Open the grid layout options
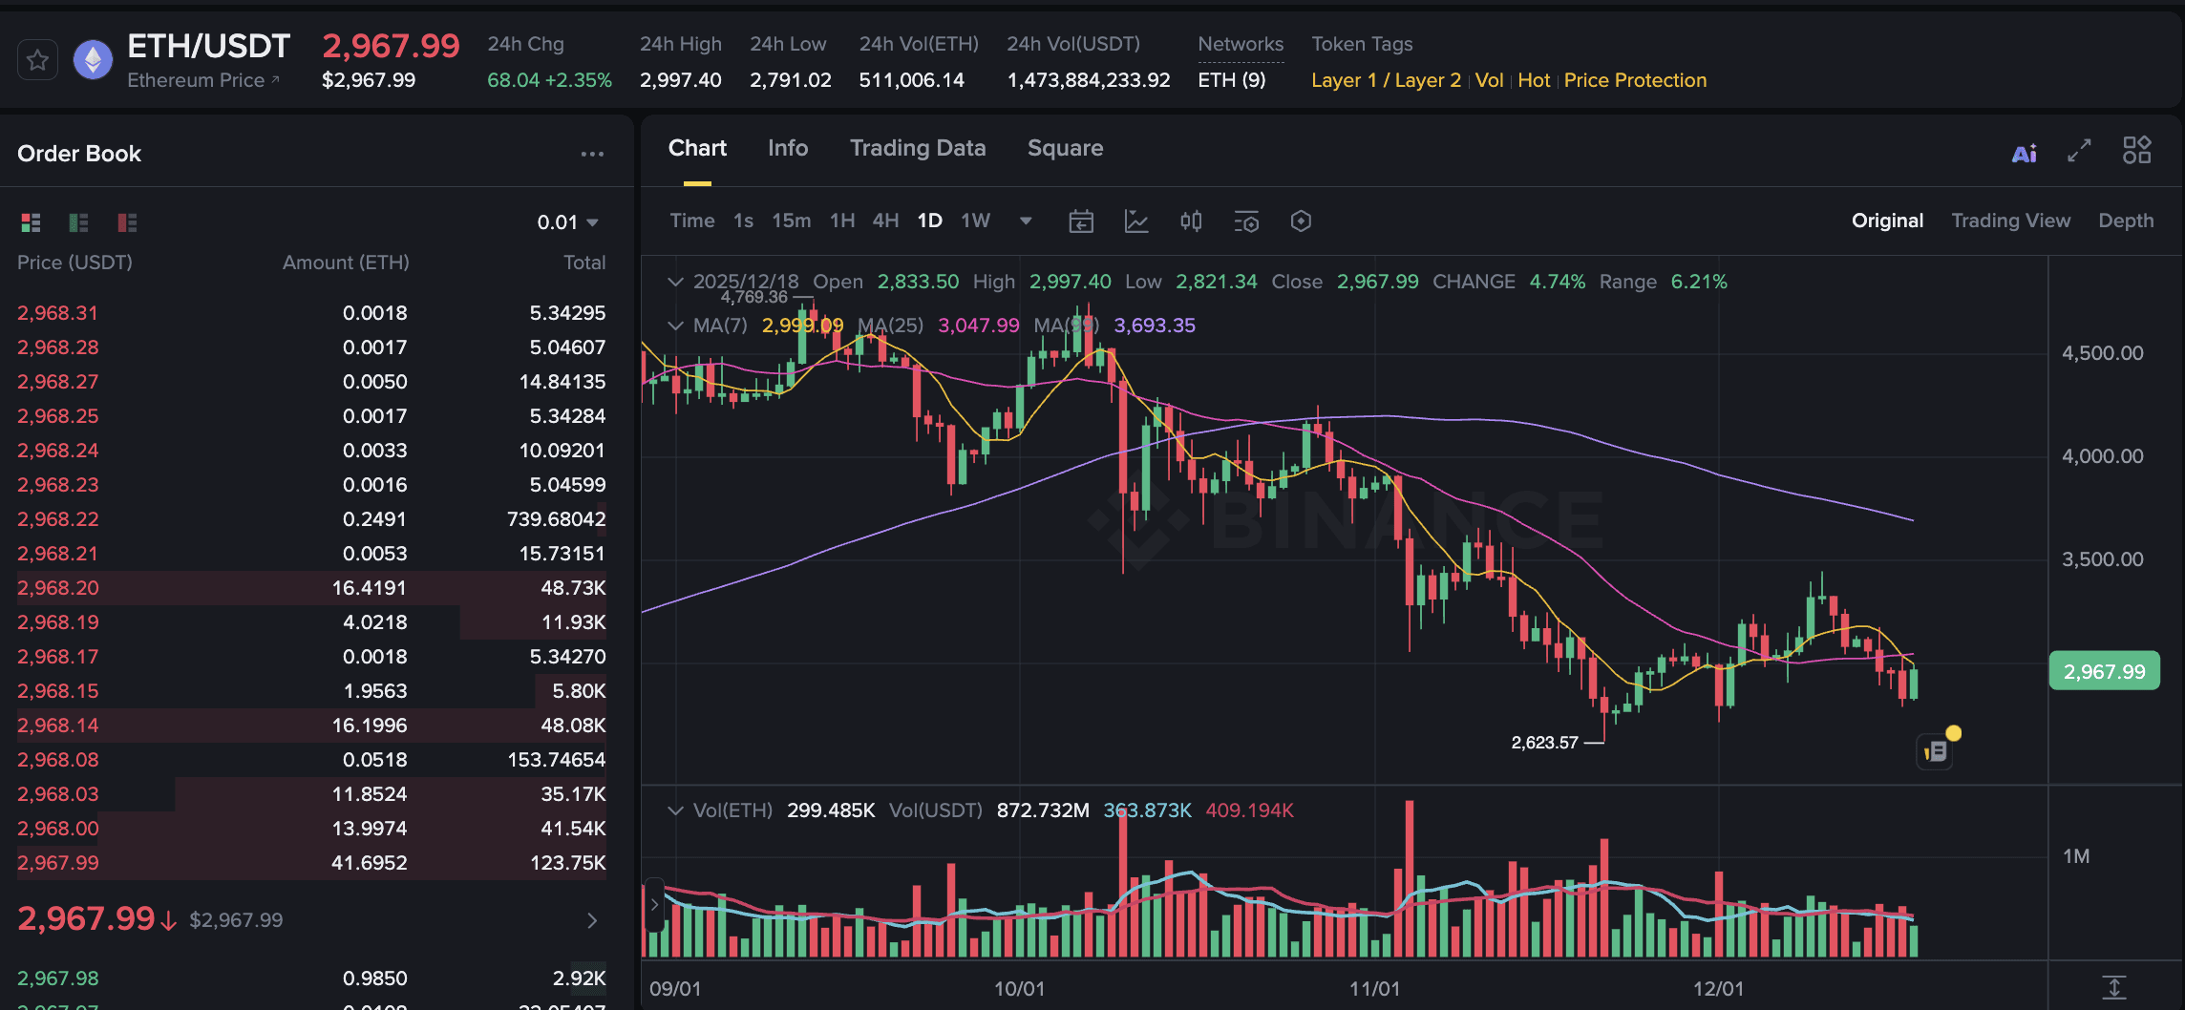 click(2137, 151)
